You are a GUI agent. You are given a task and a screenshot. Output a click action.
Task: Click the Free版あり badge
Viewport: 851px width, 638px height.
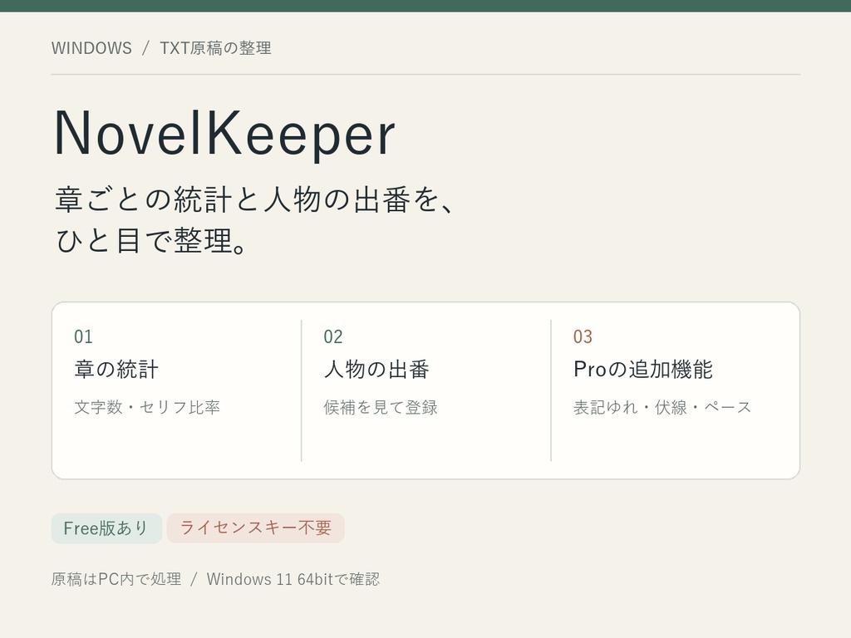[x=107, y=528]
